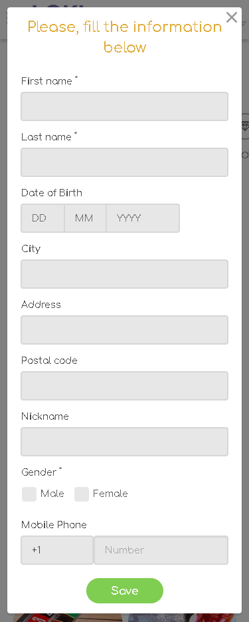Click the diamond badge icon behind dialog
Image resolution: width=249 pixels, height=622 pixels.
[246, 126]
